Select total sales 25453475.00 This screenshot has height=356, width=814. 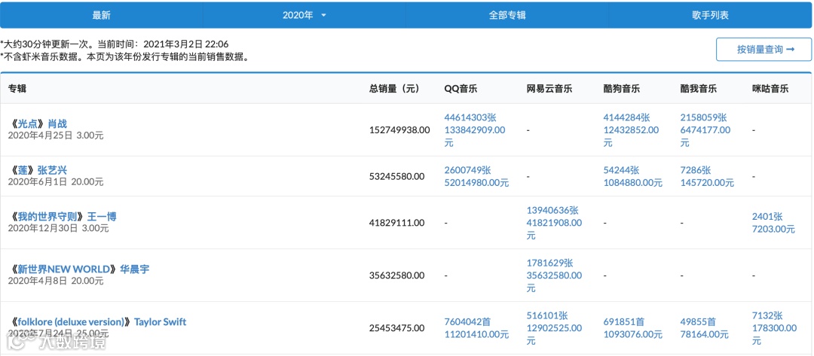click(x=396, y=328)
